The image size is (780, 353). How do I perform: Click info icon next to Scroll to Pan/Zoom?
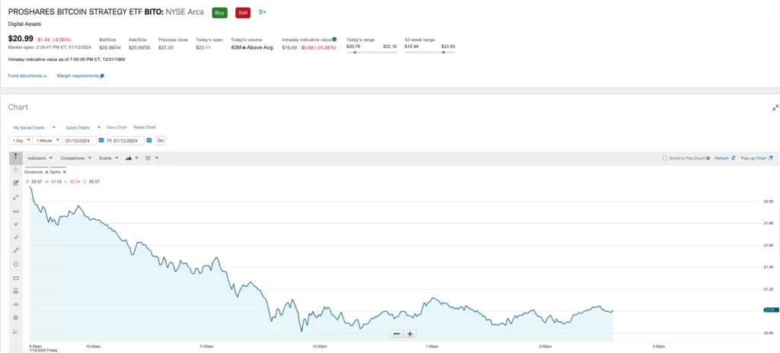(708, 158)
